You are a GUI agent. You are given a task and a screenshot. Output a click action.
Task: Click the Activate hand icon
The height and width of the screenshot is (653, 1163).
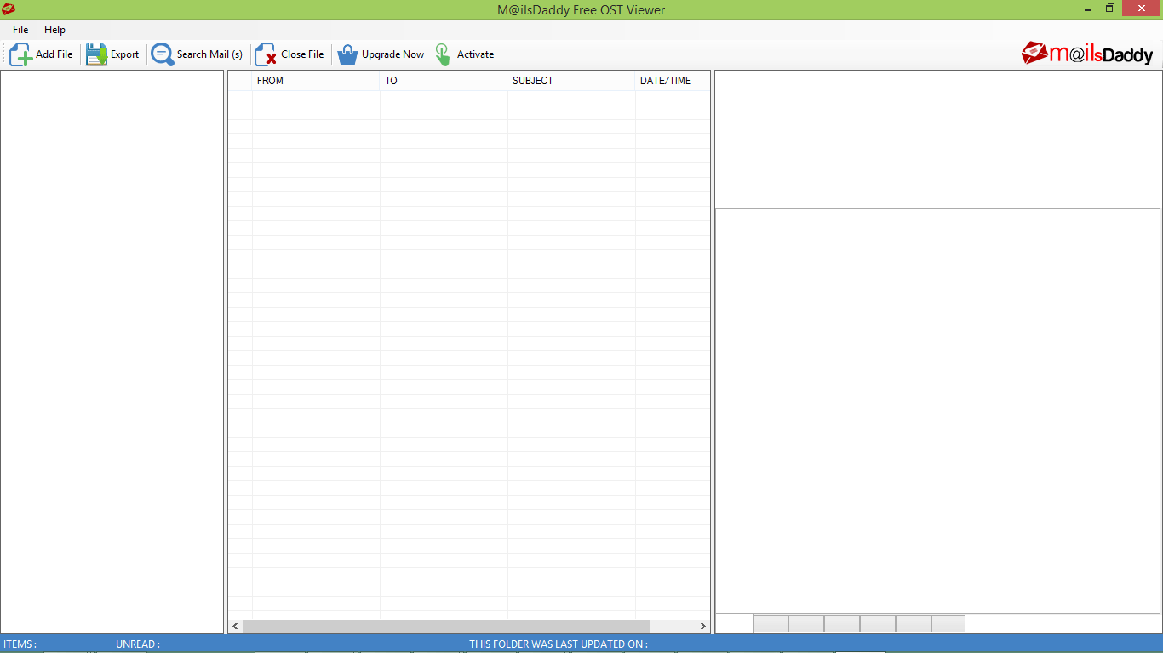click(443, 54)
